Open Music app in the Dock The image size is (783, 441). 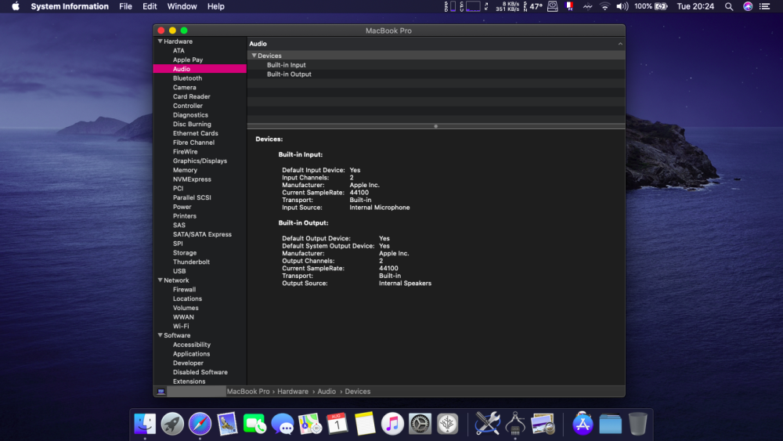[x=392, y=424]
